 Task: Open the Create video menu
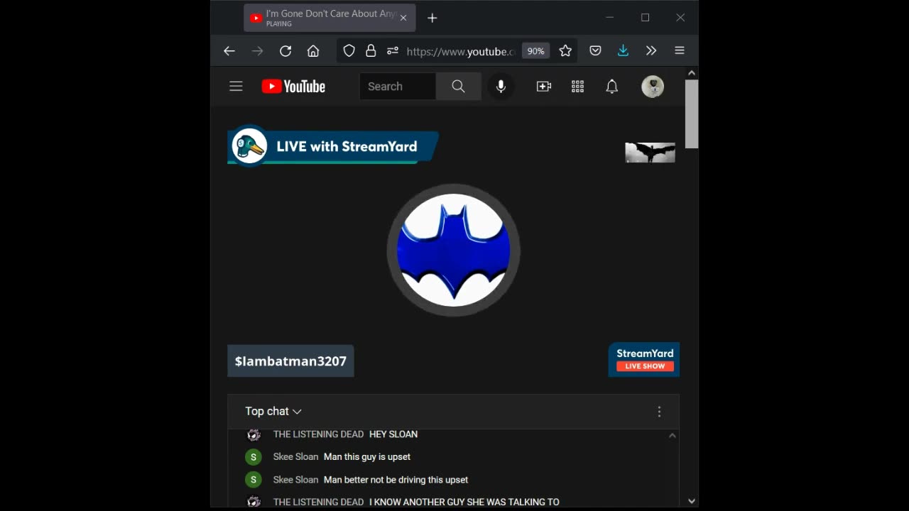pyautogui.click(x=544, y=87)
